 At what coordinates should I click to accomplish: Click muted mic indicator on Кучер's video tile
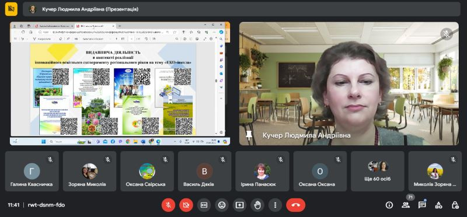pos(447,34)
